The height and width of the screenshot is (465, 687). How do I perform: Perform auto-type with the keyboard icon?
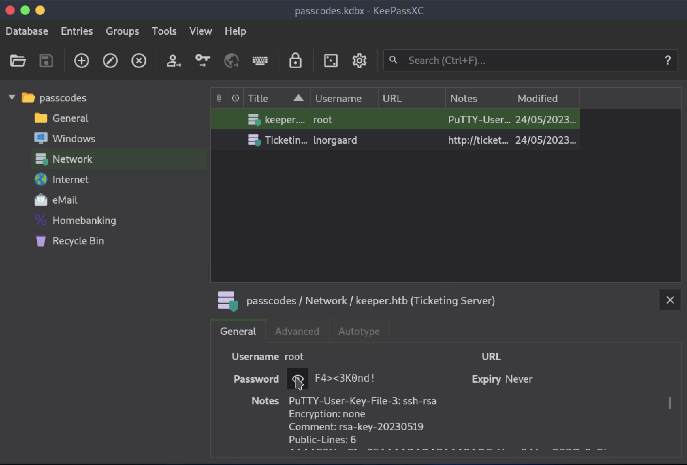pos(260,61)
